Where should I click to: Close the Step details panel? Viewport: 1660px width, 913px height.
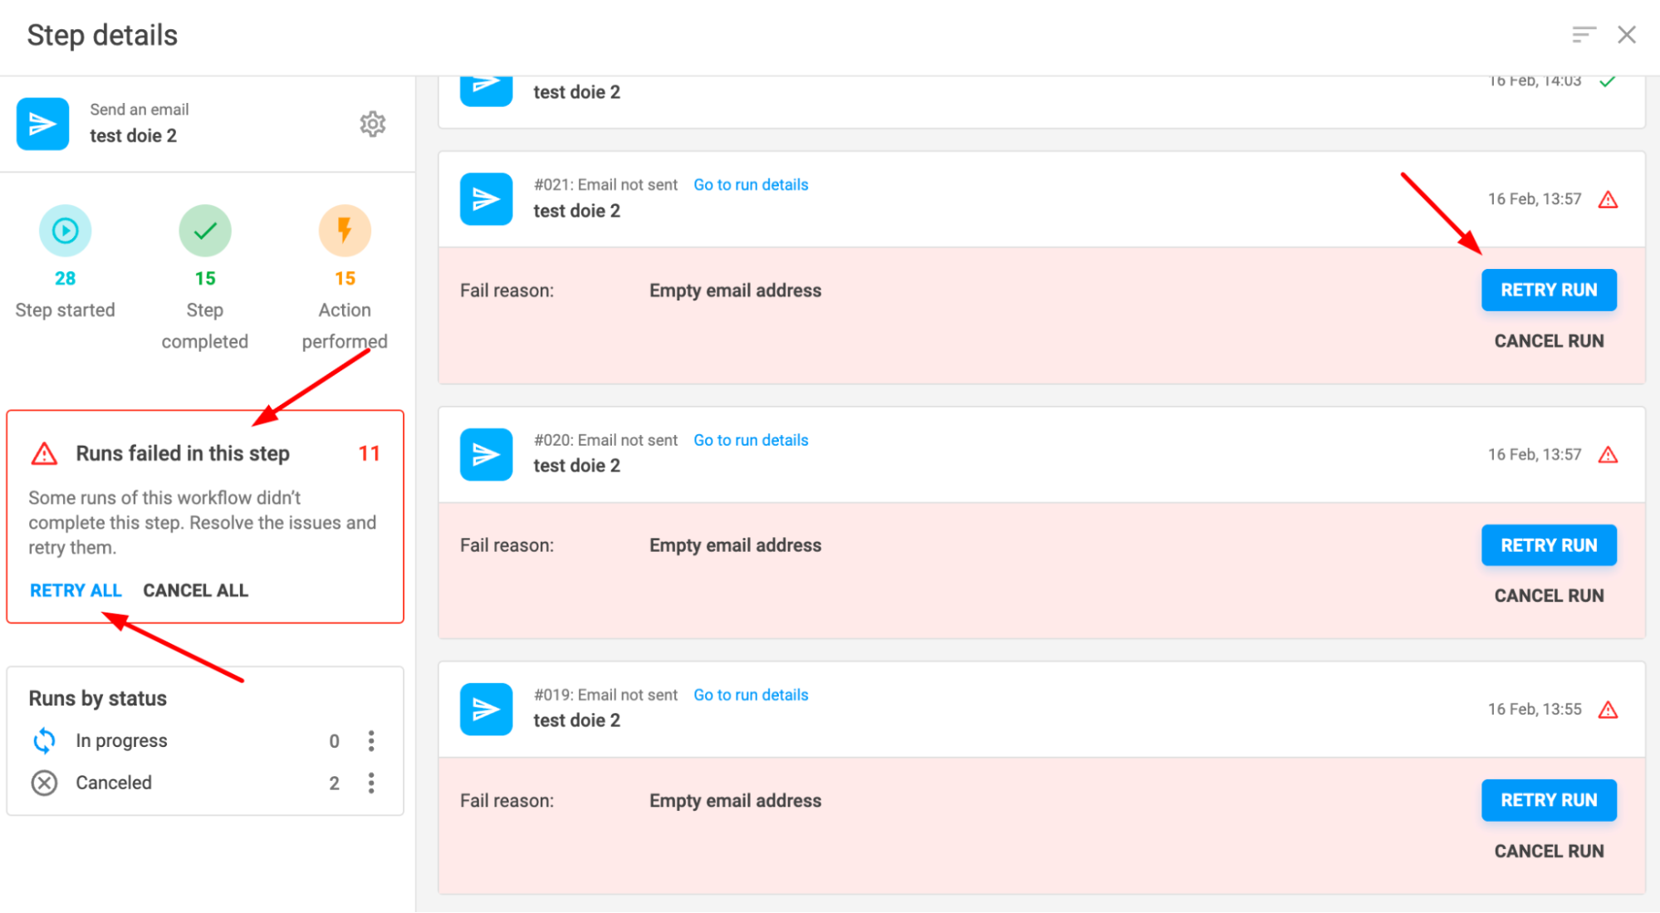tap(1627, 35)
